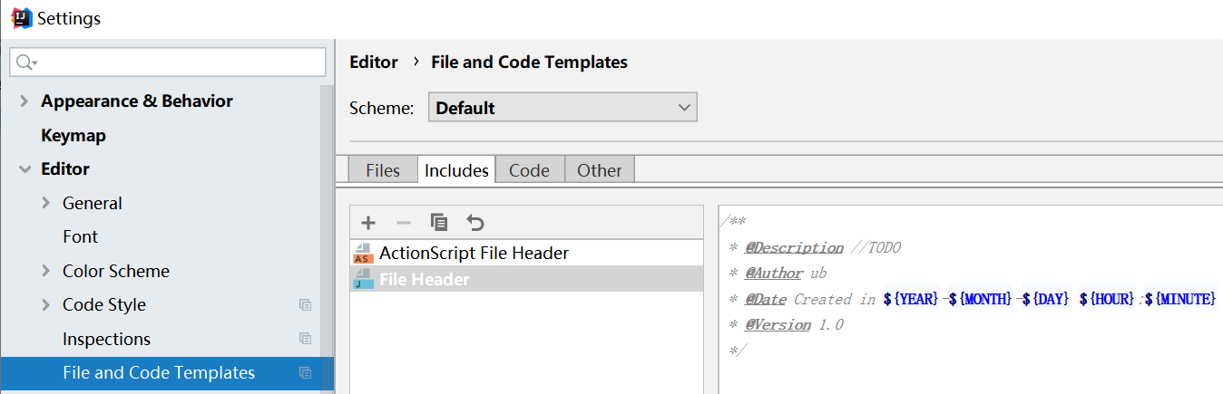This screenshot has height=394, width=1223.
Task: Click the reset to default arrow icon
Action: (x=475, y=223)
